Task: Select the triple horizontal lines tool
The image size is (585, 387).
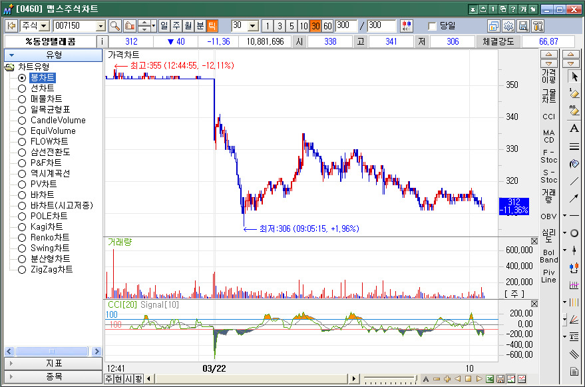Action: point(574,147)
